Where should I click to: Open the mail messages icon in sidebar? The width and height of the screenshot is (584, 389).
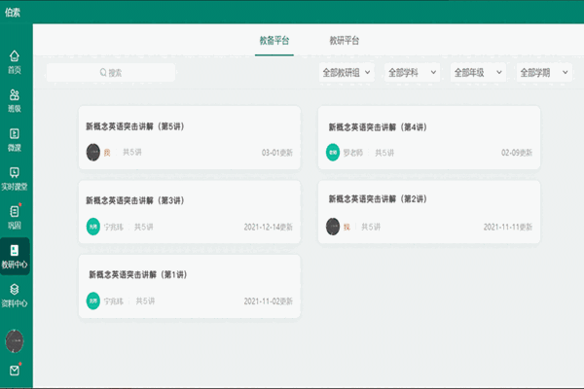coord(15,371)
